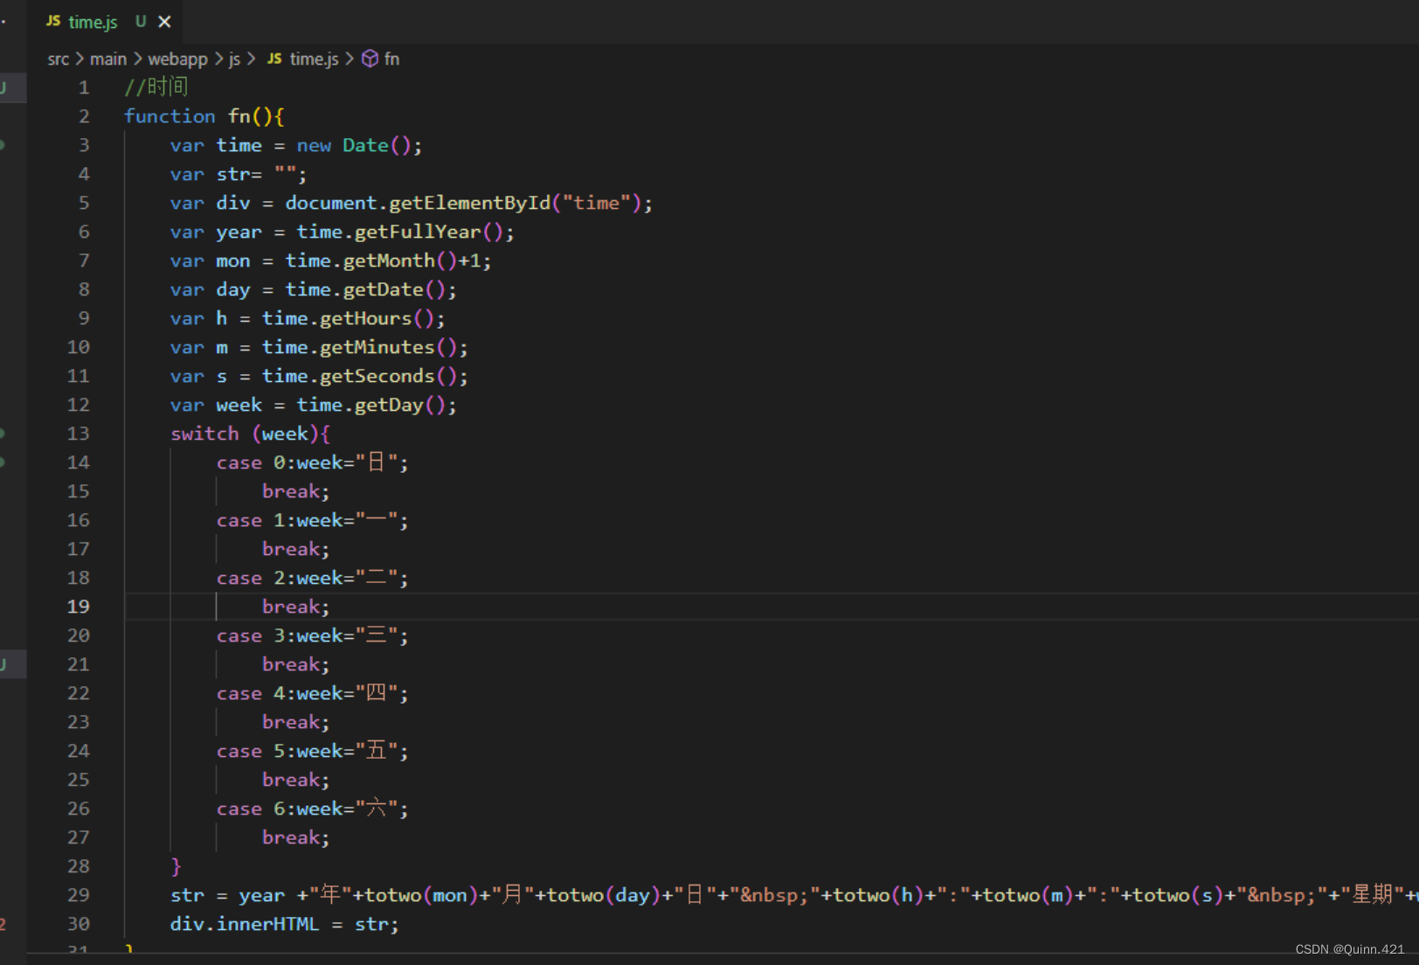
Task: Click 'getSeconds' on line 11
Action: 377,376
